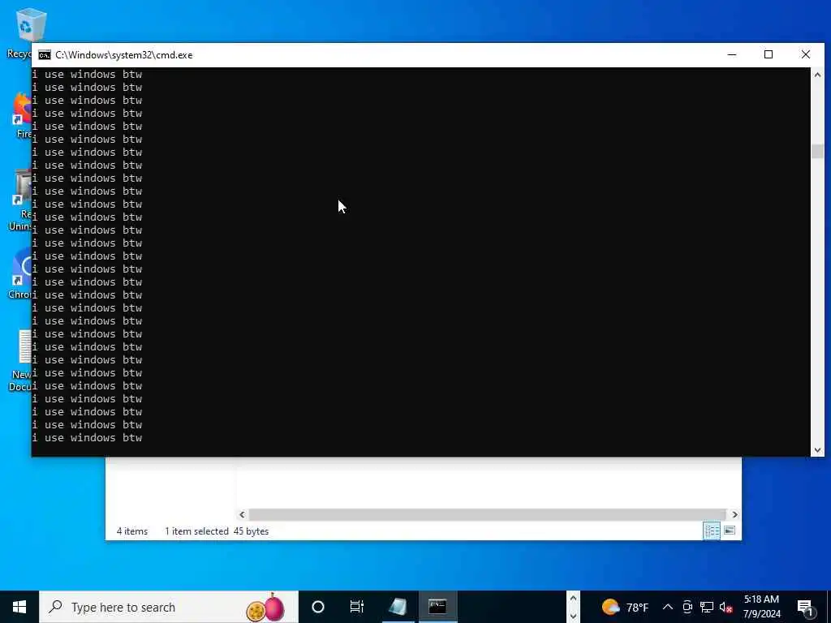Open the clock showing 5:18 AM
Image resolution: width=831 pixels, height=623 pixels.
(761, 607)
